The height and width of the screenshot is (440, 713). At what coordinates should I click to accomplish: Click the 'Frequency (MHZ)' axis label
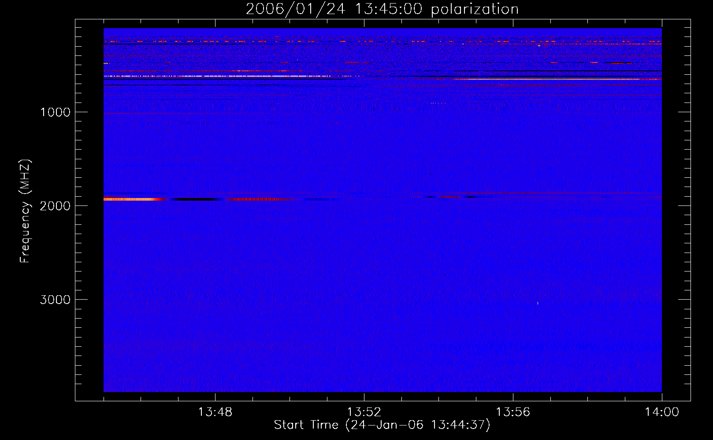(25, 211)
